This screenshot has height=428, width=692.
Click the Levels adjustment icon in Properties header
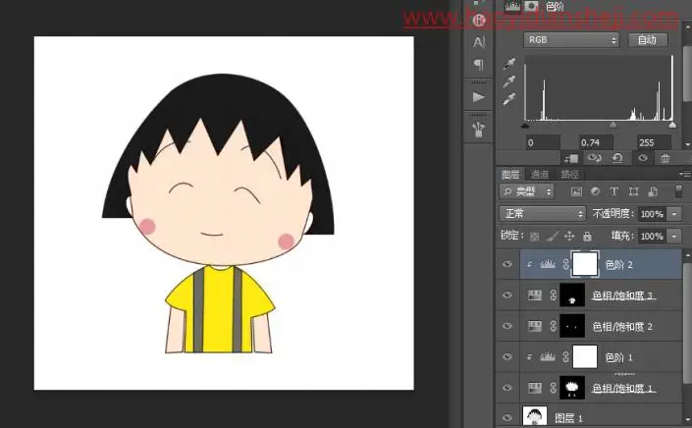click(512, 6)
